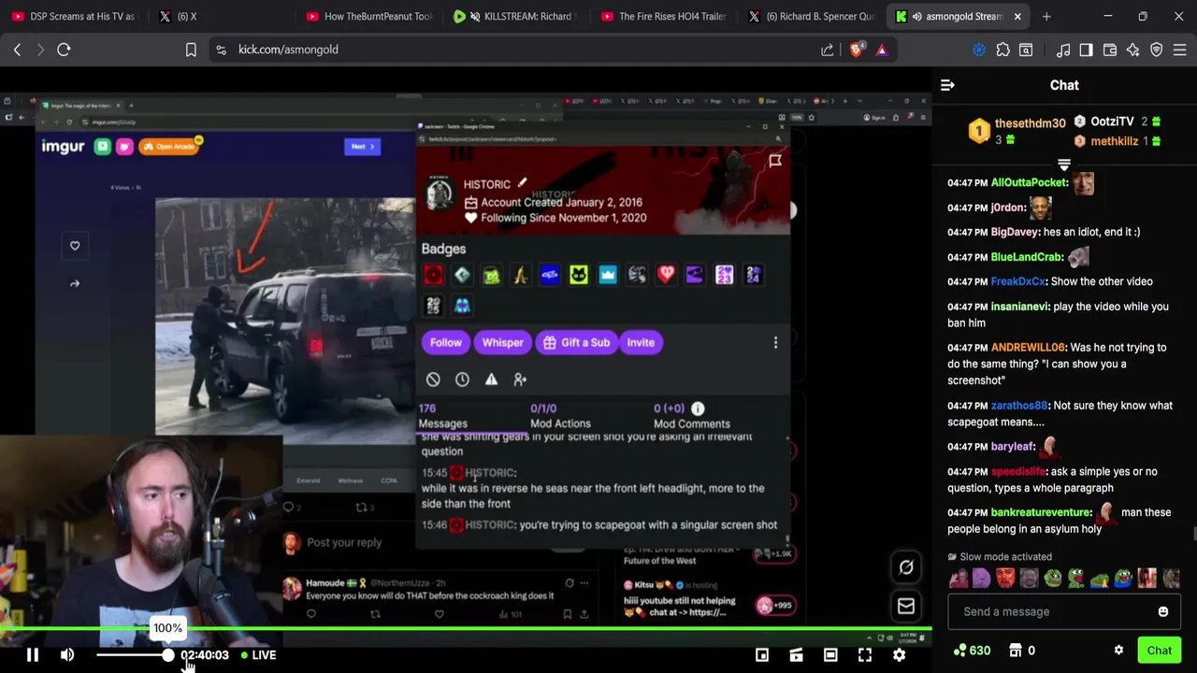
Task: Open FreakDxCx username in chat
Action: (1017, 281)
